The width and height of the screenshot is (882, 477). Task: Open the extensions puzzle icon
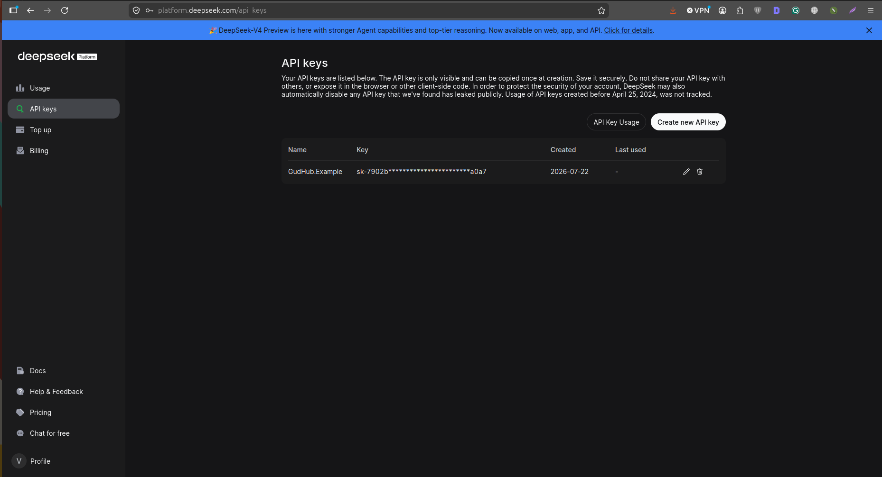pos(740,10)
